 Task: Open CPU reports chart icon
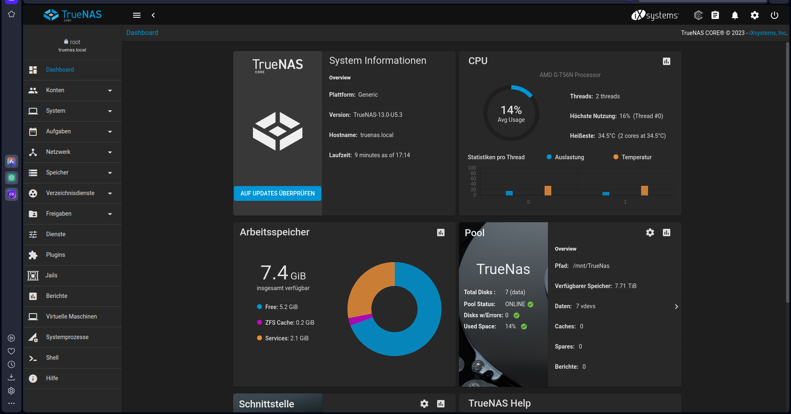click(x=667, y=61)
